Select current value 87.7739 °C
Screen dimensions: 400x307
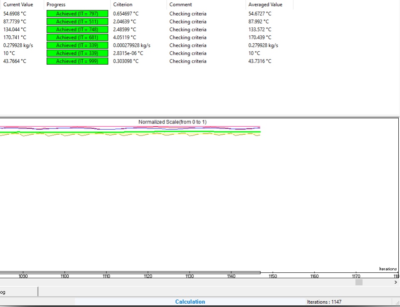click(x=15, y=21)
